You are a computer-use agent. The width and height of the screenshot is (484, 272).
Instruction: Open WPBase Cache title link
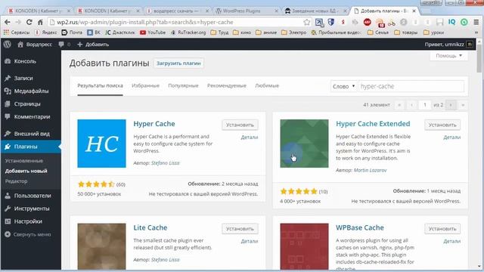(360, 227)
